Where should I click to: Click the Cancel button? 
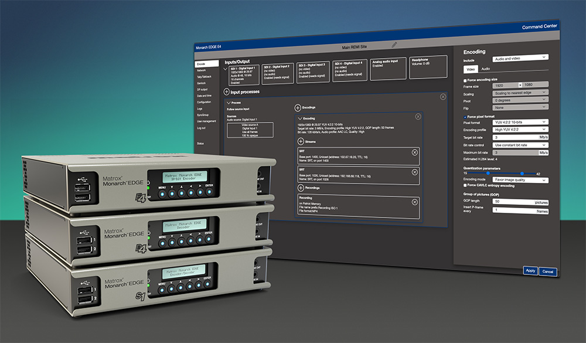[547, 271]
